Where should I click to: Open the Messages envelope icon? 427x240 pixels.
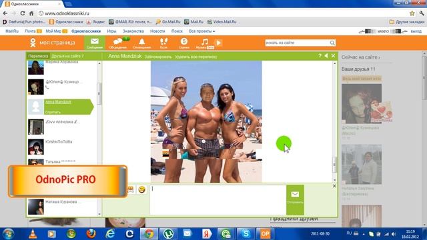coord(95,43)
